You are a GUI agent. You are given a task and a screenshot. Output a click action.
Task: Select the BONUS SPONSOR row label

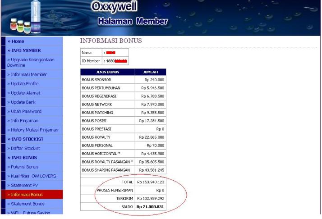[x=97, y=80]
